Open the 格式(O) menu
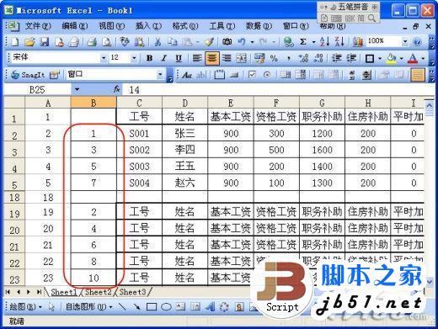Screen dimensions: 438x329 click(185, 26)
